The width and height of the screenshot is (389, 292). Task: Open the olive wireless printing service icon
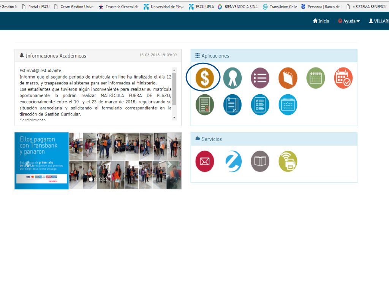[x=288, y=161]
